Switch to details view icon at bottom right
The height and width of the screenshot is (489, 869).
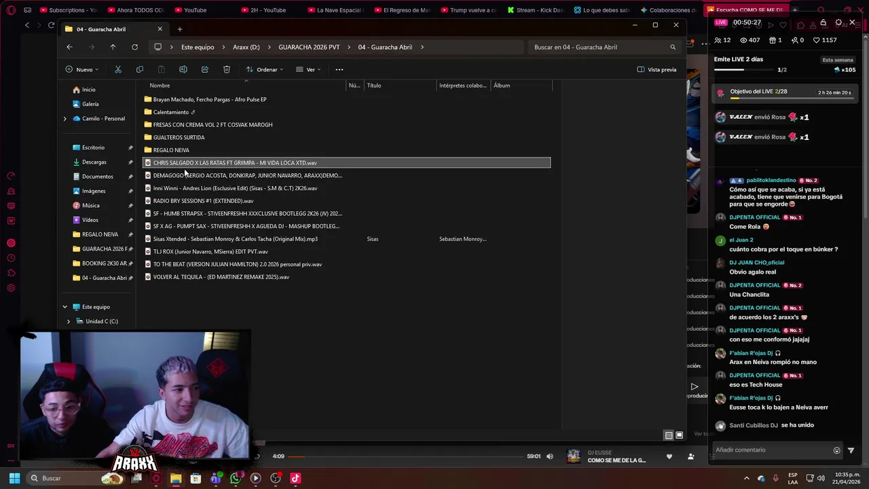(669, 435)
